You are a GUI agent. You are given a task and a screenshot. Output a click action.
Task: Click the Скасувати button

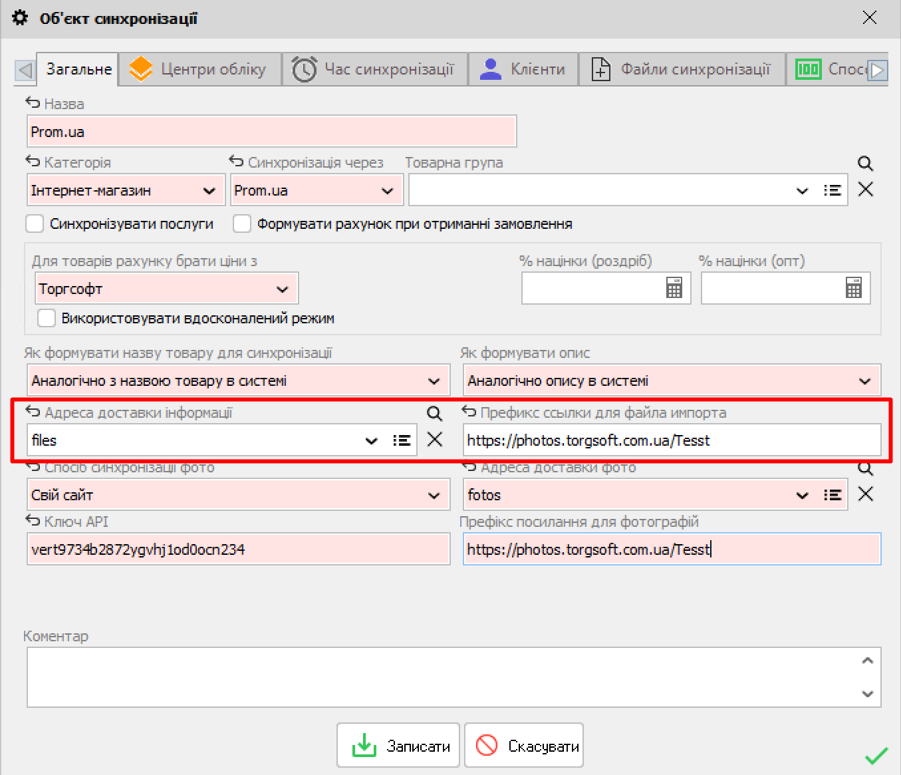tap(524, 746)
